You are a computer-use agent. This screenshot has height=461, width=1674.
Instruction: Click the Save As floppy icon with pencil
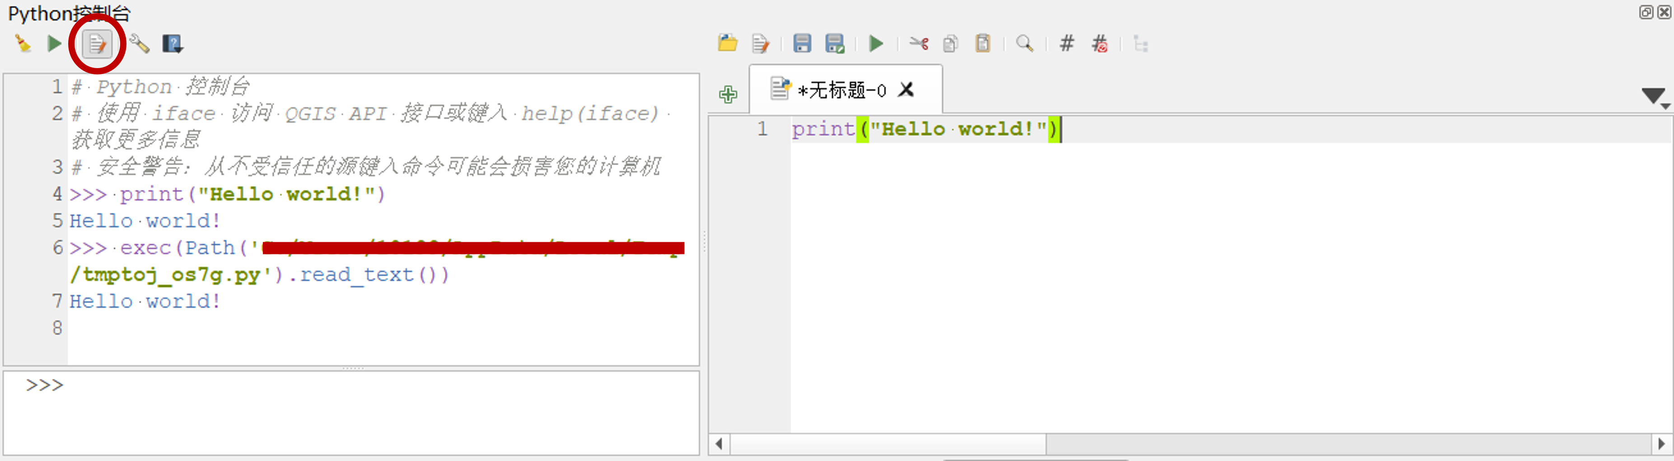(x=835, y=43)
